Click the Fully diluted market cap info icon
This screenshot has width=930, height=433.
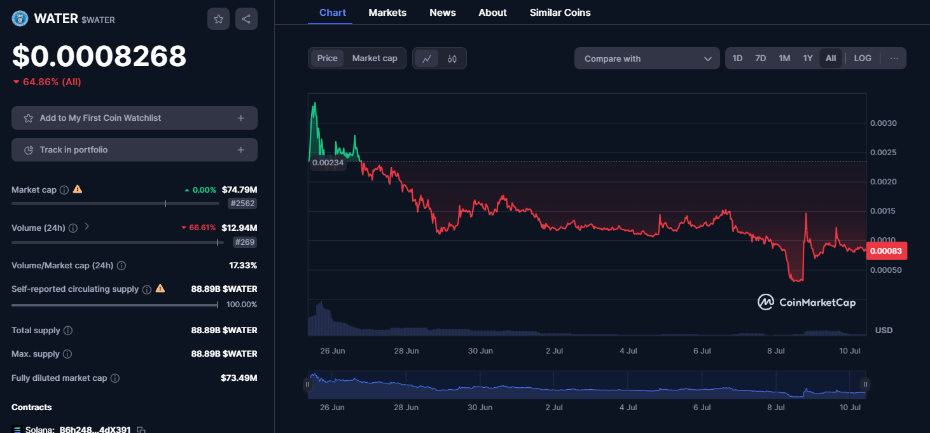115,378
